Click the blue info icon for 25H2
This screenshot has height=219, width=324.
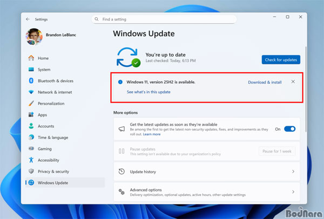pyautogui.click(x=120, y=82)
